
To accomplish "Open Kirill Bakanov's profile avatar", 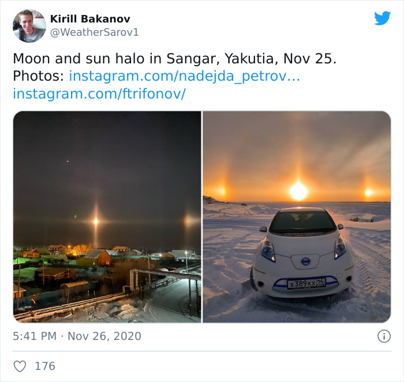I will tap(29, 26).
